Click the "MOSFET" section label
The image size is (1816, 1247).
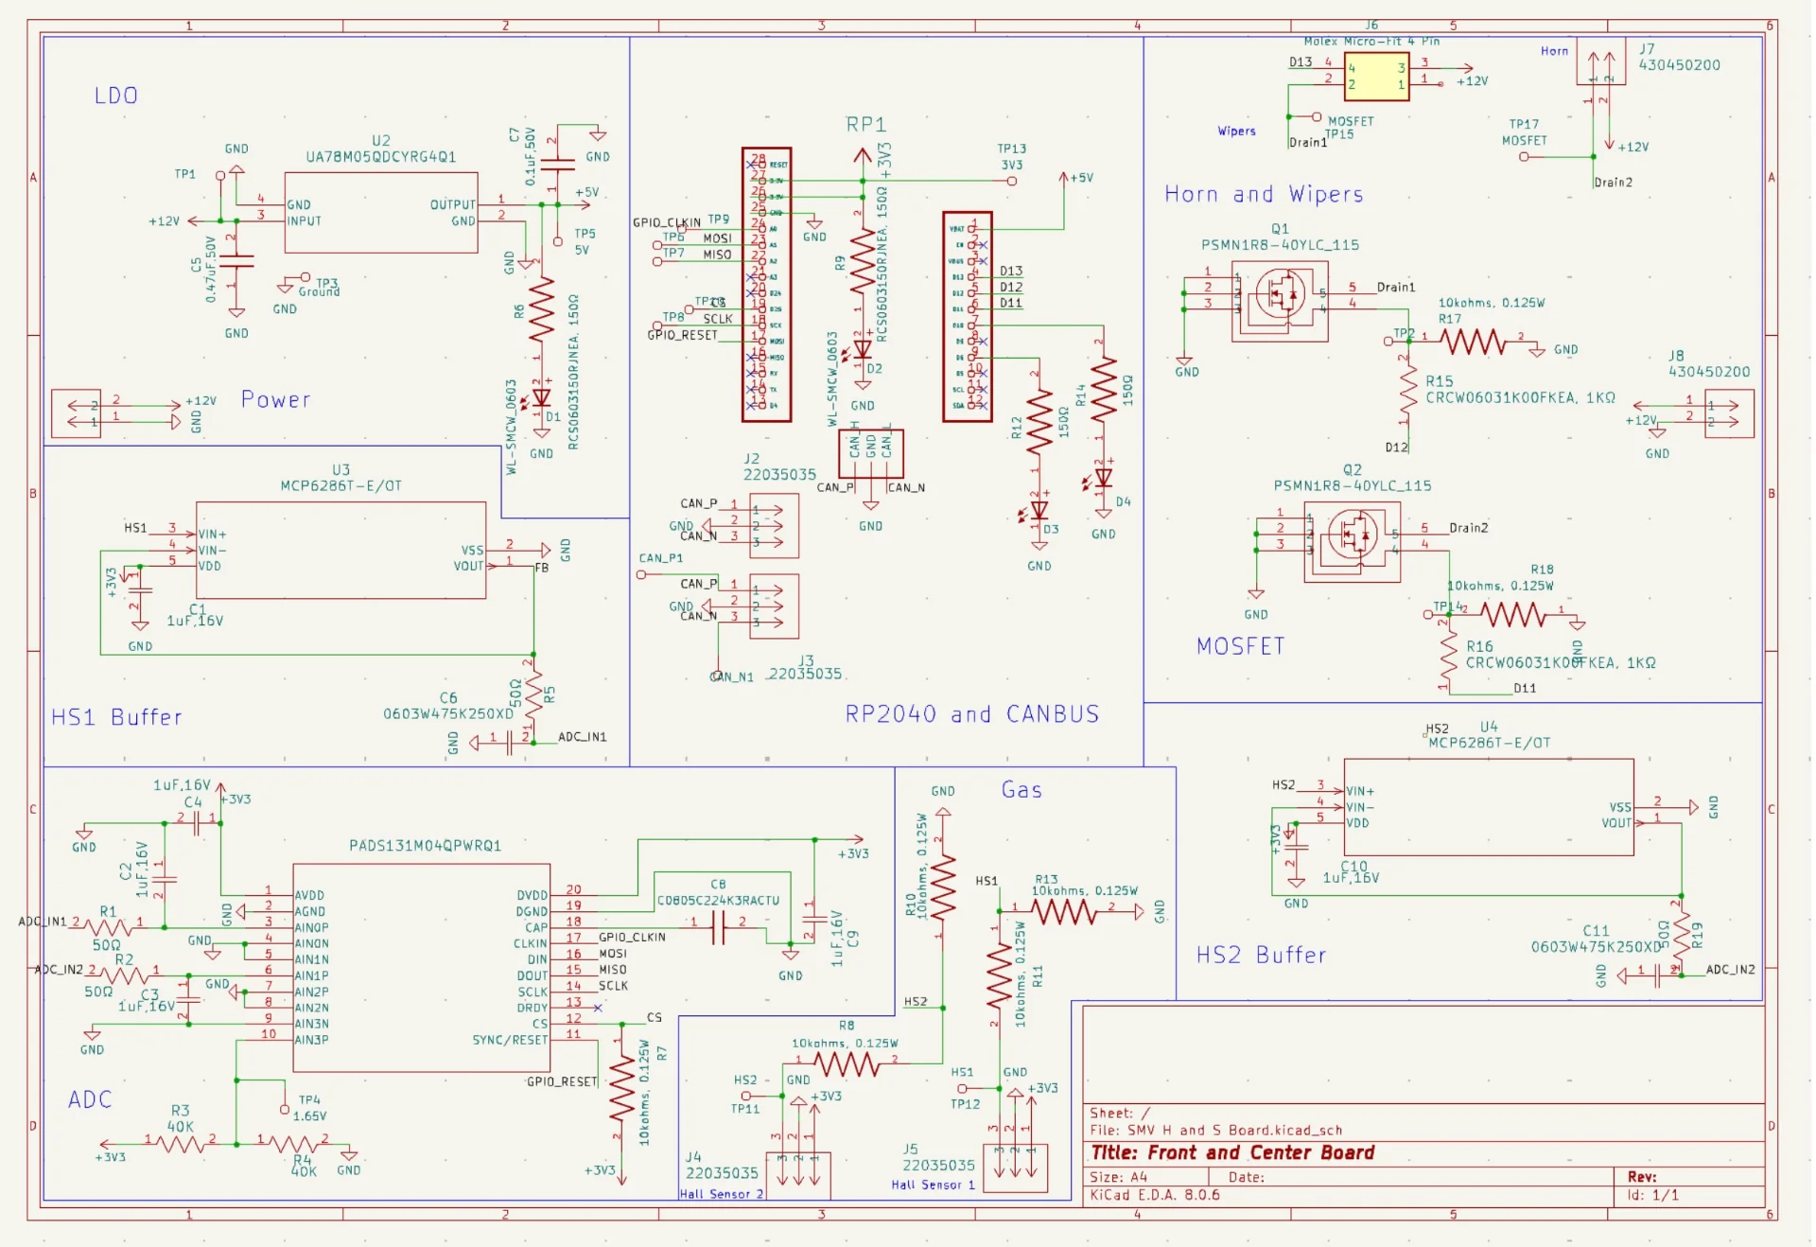point(1241,646)
